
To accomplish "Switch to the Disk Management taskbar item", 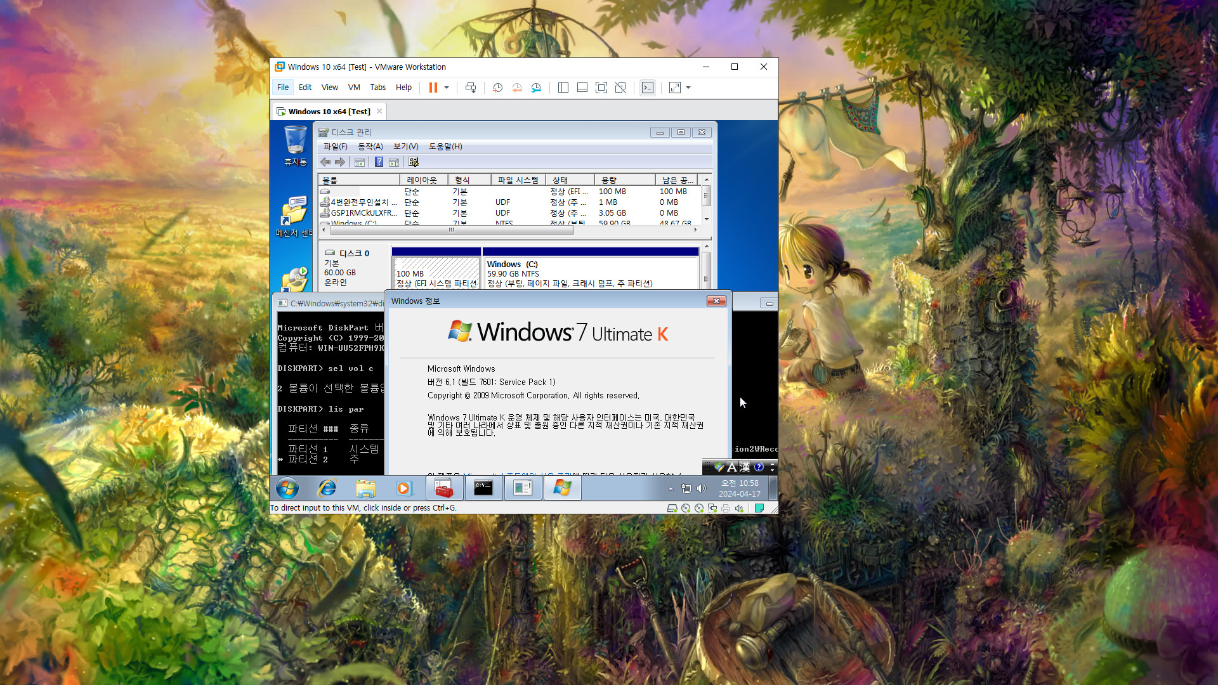I will pos(523,488).
